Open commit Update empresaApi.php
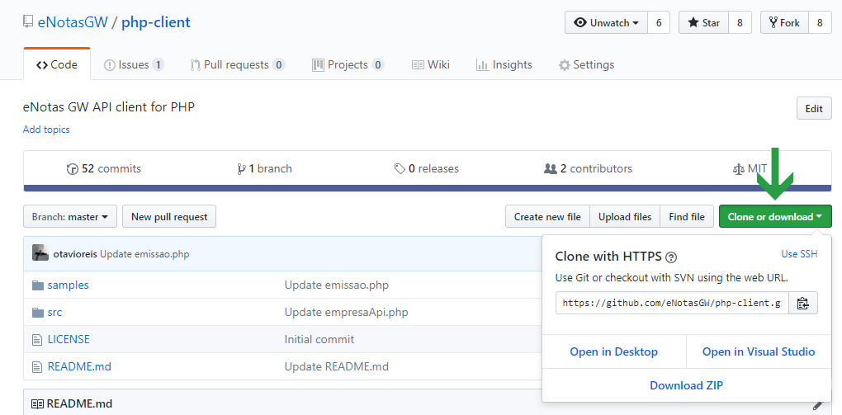842x415 pixels. click(x=347, y=313)
